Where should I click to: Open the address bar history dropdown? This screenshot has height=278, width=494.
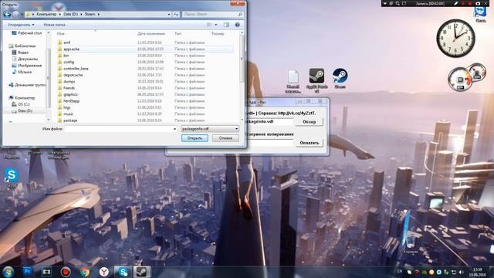(x=169, y=14)
